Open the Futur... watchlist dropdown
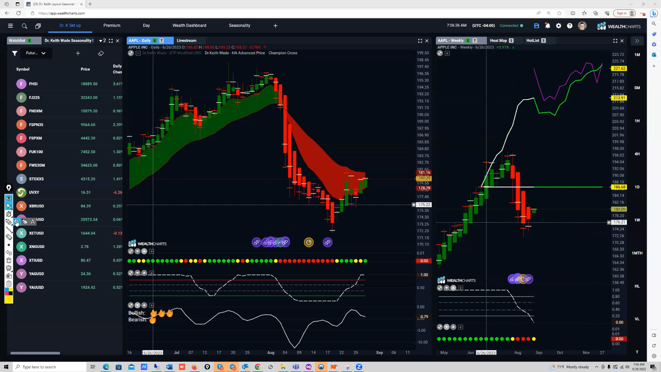The image size is (661, 372). click(35, 53)
